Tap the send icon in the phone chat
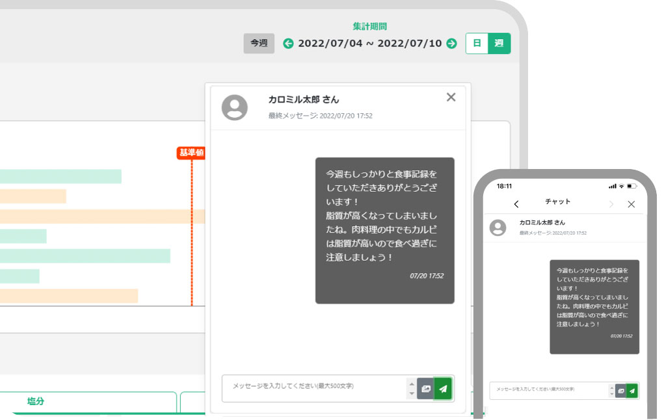 [631, 391]
